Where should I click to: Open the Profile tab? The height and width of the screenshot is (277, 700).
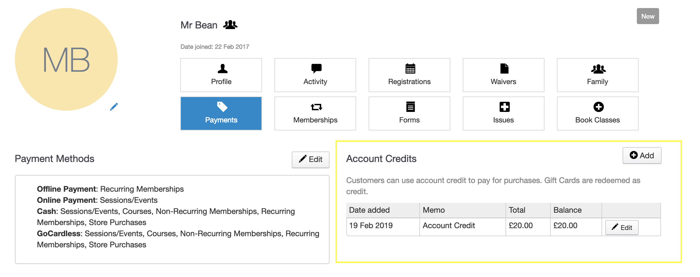click(x=221, y=75)
